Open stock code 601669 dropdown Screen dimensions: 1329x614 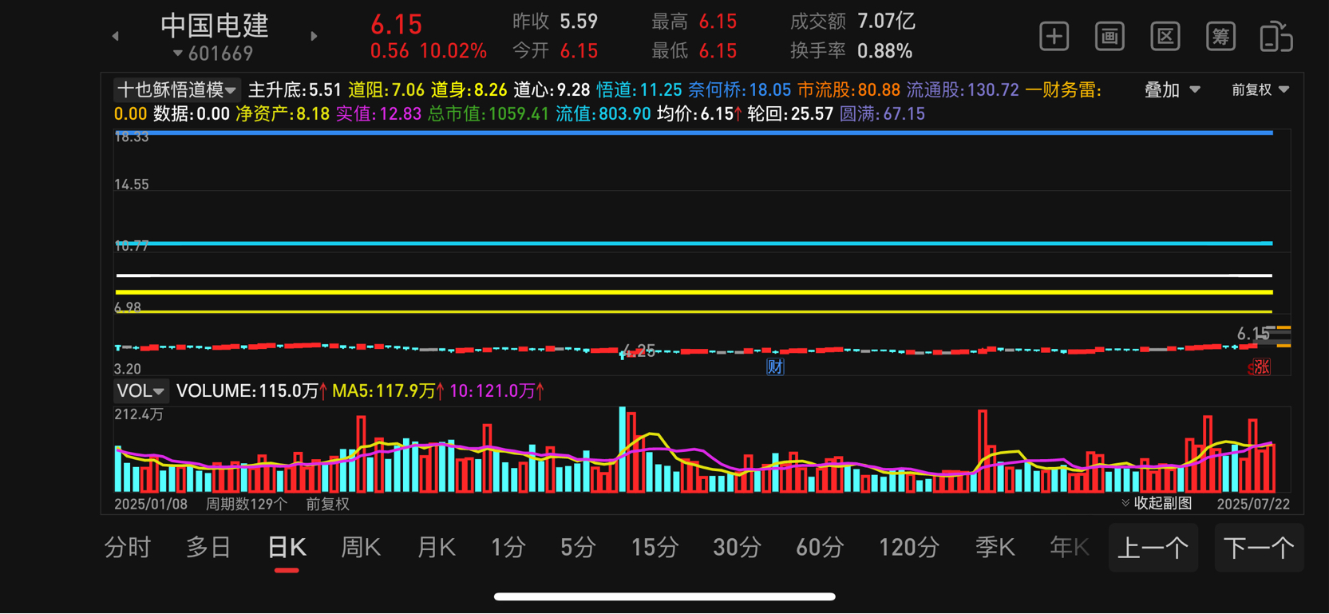(213, 53)
